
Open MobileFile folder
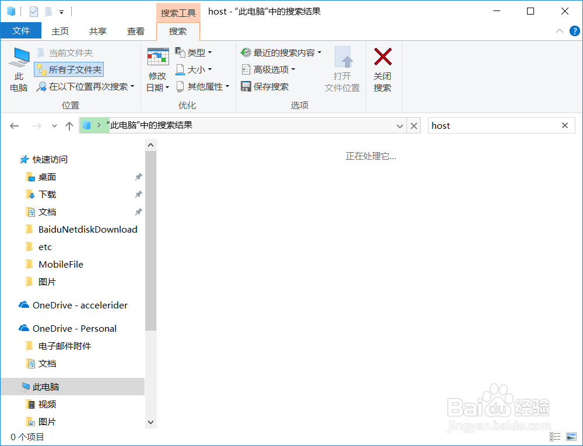pyautogui.click(x=54, y=264)
